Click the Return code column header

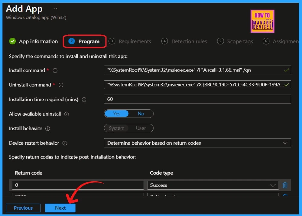[x=29, y=173]
